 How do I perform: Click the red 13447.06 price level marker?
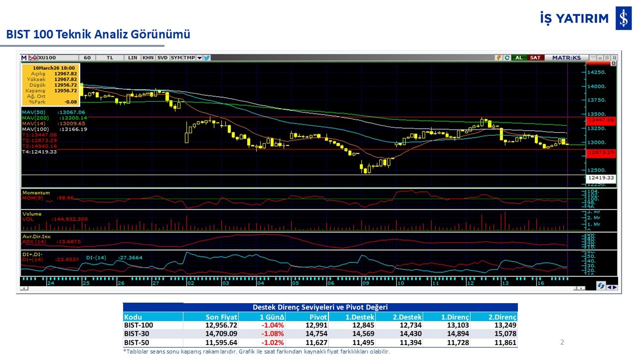(x=601, y=120)
